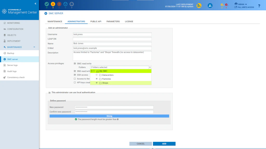266x149 pixels.
Task: Open the help question mark icon
Action: click(259, 6)
